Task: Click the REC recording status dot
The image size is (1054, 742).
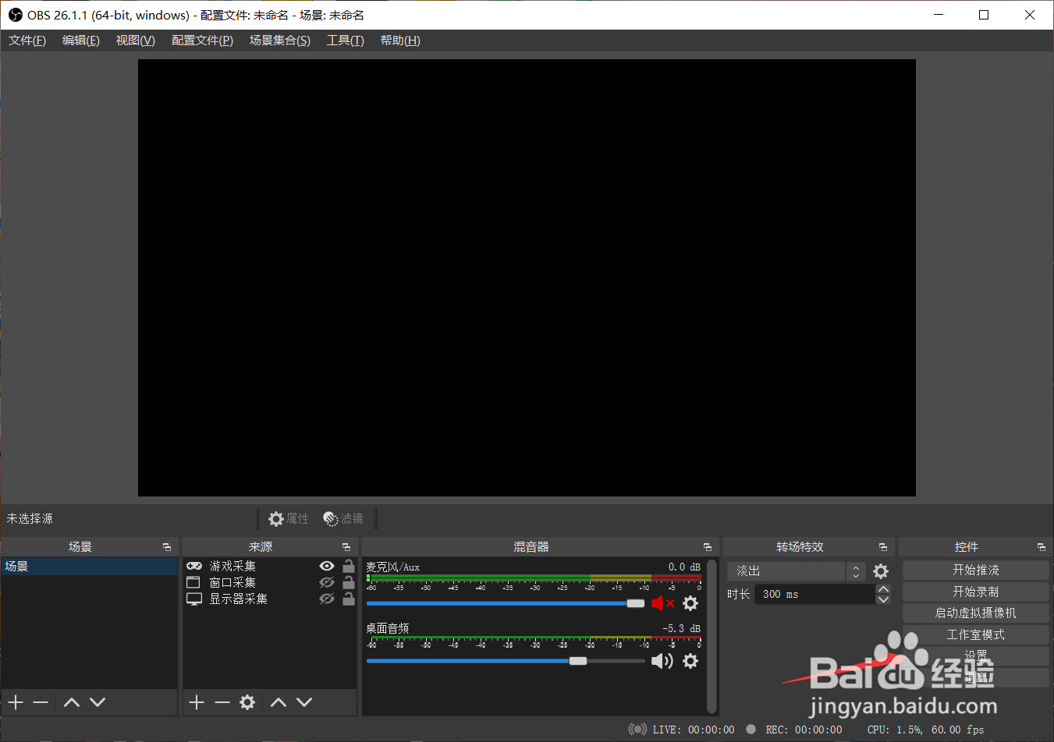Action: coord(751,730)
